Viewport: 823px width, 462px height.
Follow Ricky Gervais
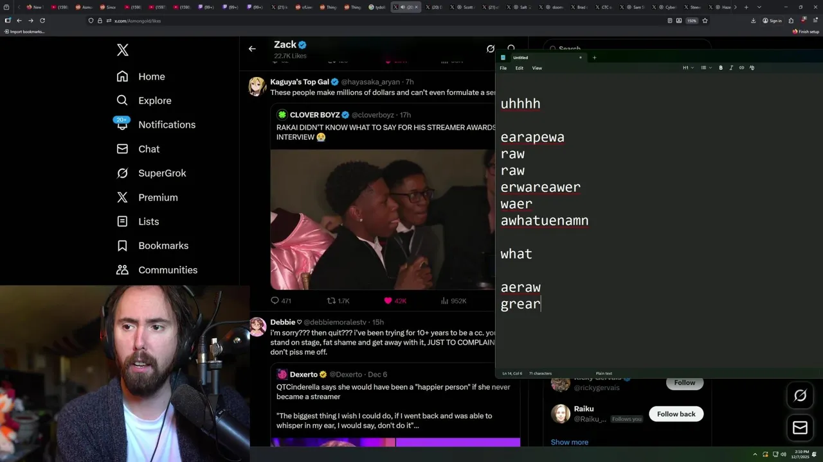point(684,382)
